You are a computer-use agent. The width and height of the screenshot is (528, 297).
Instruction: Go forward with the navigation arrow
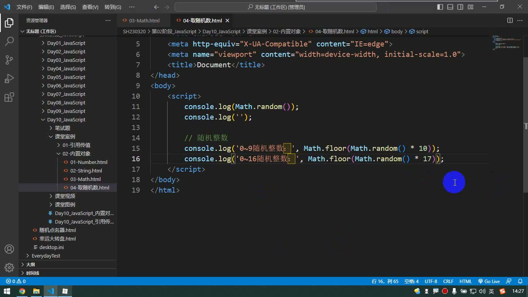pyautogui.click(x=167, y=7)
